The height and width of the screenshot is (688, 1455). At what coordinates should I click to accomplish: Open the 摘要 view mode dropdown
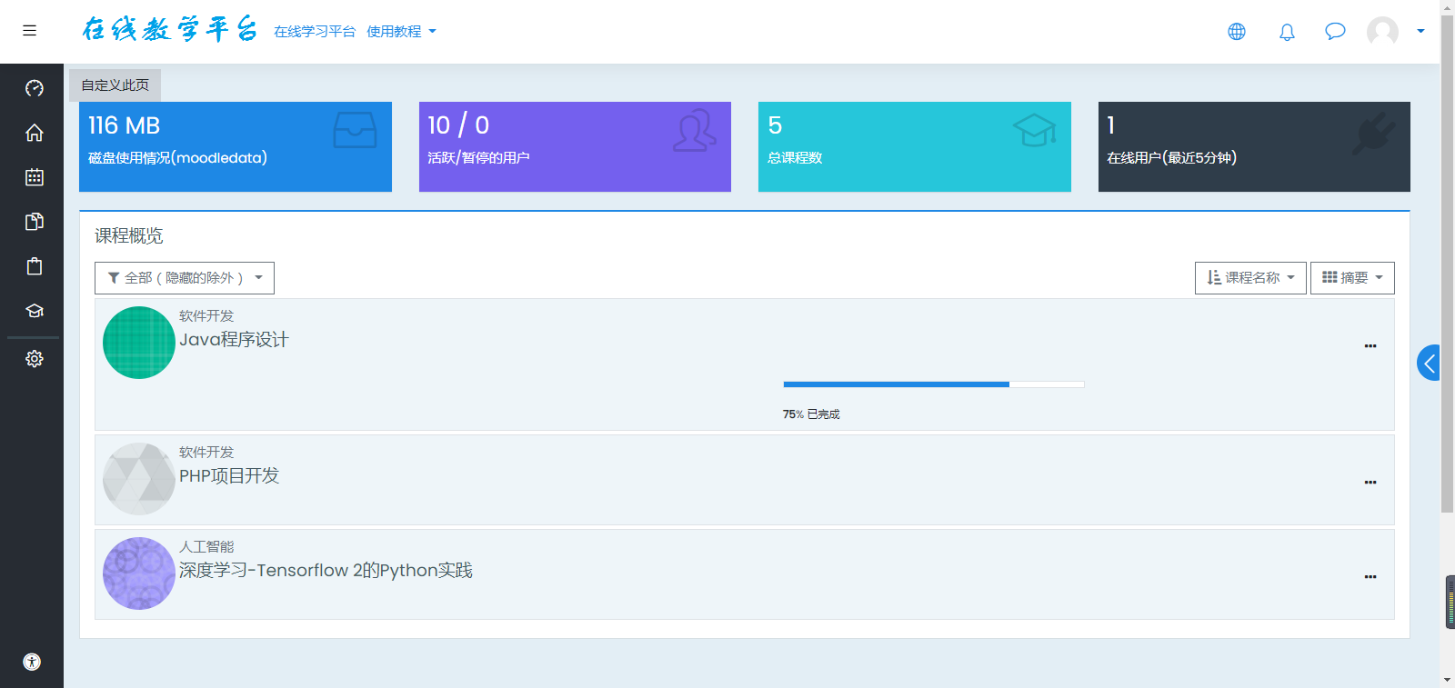pos(1352,278)
